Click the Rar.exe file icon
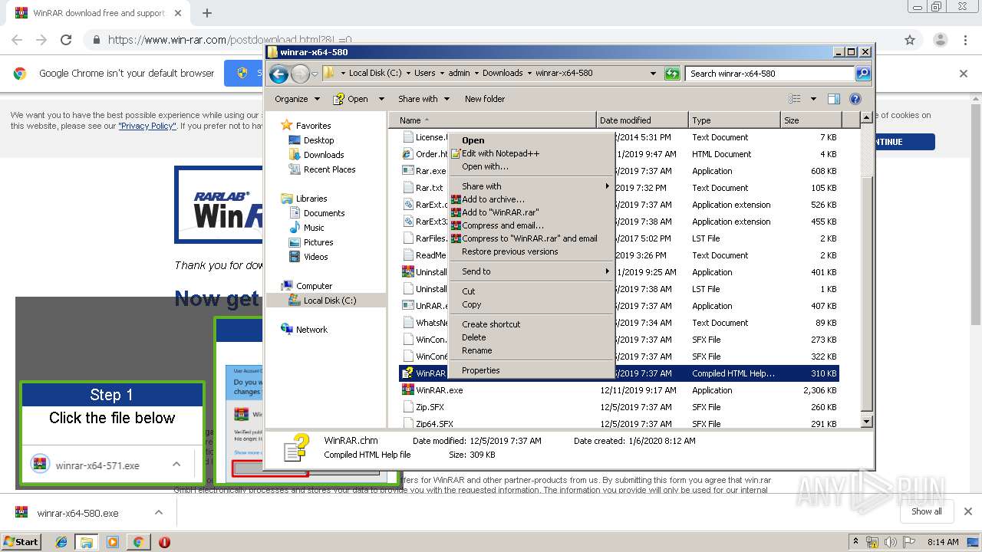 (408, 171)
